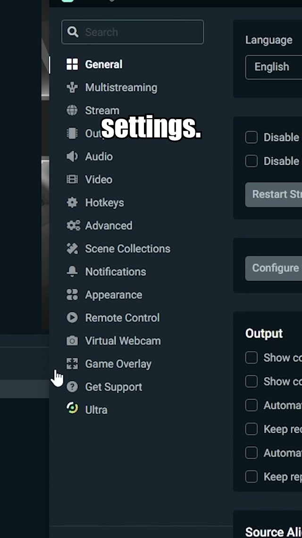Click the Virtual Webcam camera icon
This screenshot has width=302, height=538.
pyautogui.click(x=72, y=341)
